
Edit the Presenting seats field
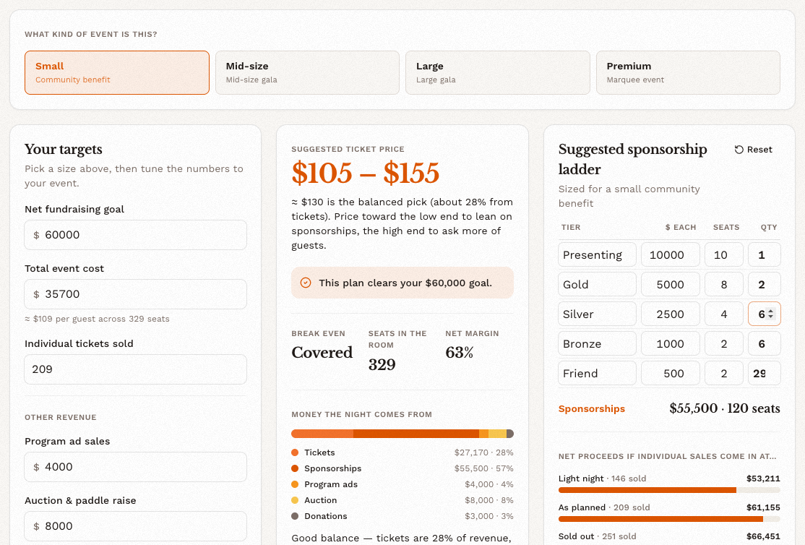(x=724, y=254)
